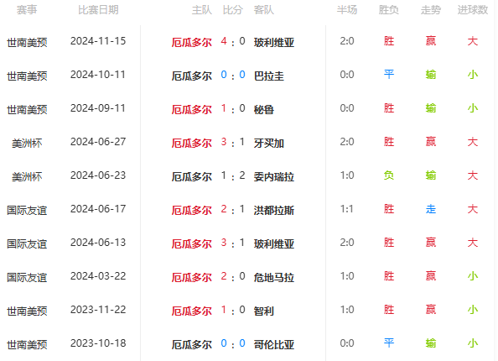Click the 秘鲁 team name
This screenshot has height=361, width=498.
(x=263, y=109)
